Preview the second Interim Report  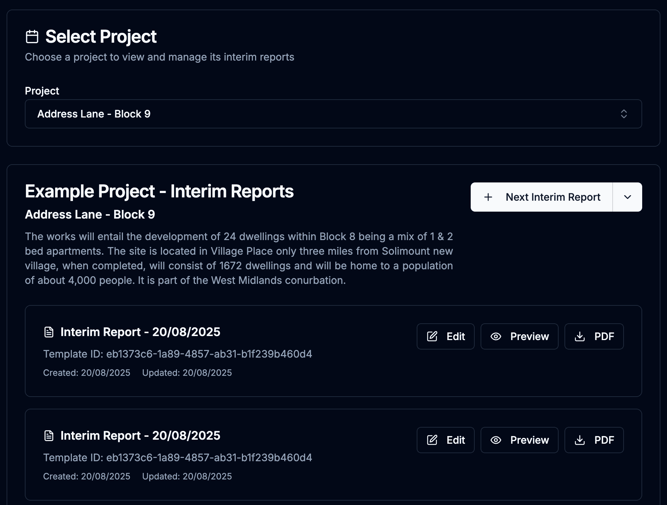coord(519,440)
